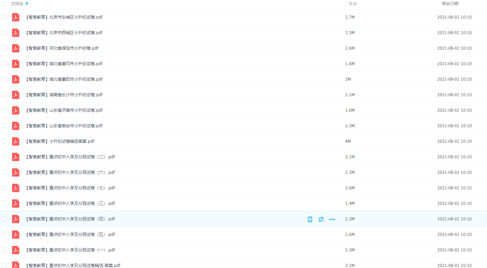Image resolution: width=487 pixels, height=268 pixels.
Task: Sort files by 大小 column header
Action: point(352,4)
